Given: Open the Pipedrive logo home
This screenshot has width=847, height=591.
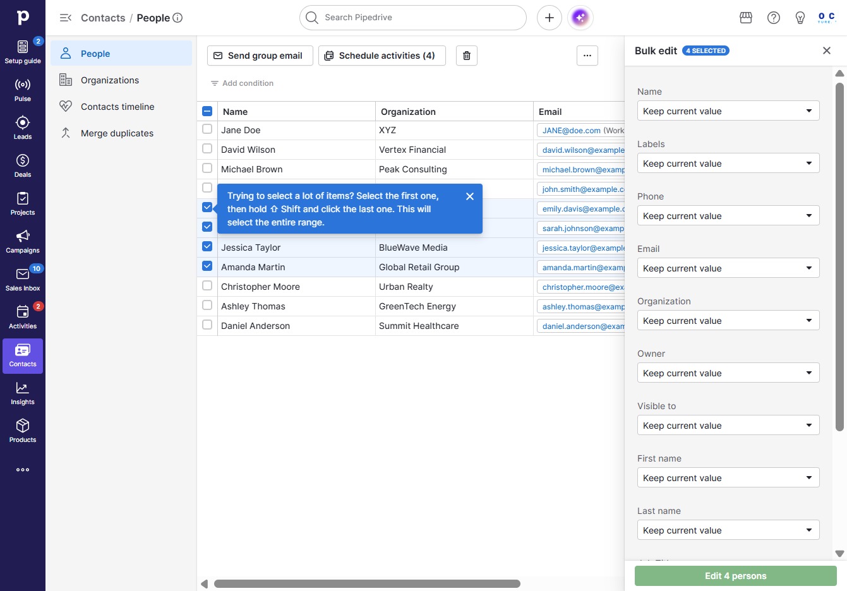Looking at the screenshot, I should 23,18.
